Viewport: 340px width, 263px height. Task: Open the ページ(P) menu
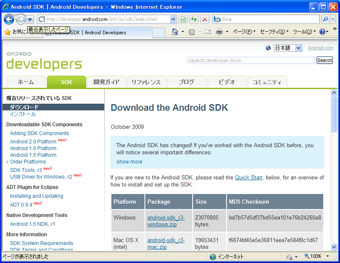(244, 32)
